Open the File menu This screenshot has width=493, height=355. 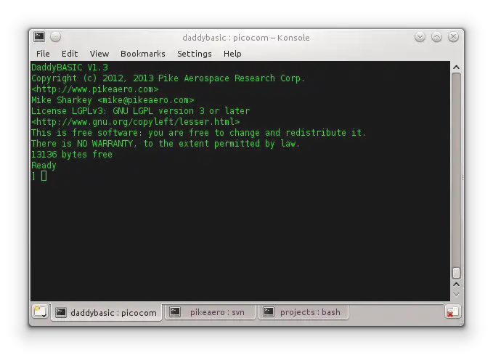click(x=43, y=54)
